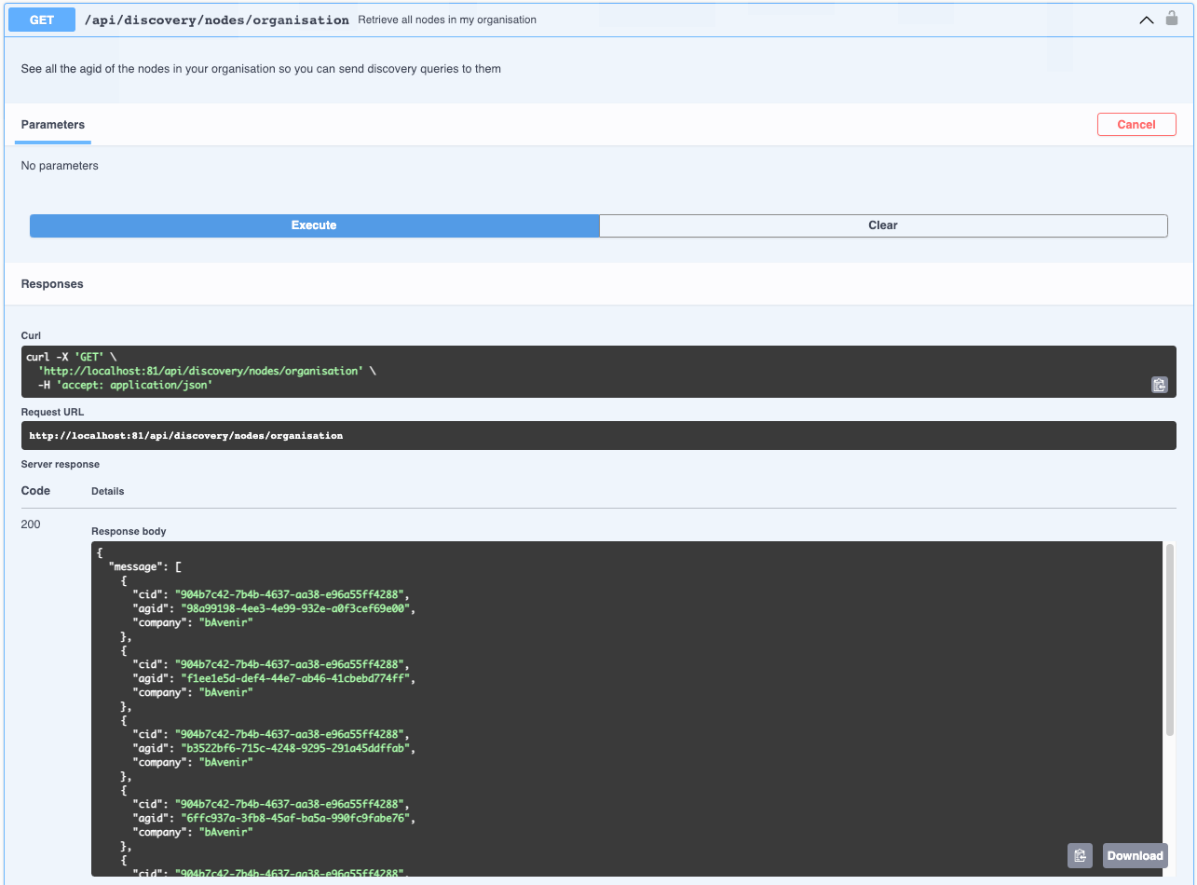1197x885 pixels.
Task: Collapse the GET endpoint with chevron arrow
Action: tap(1147, 20)
